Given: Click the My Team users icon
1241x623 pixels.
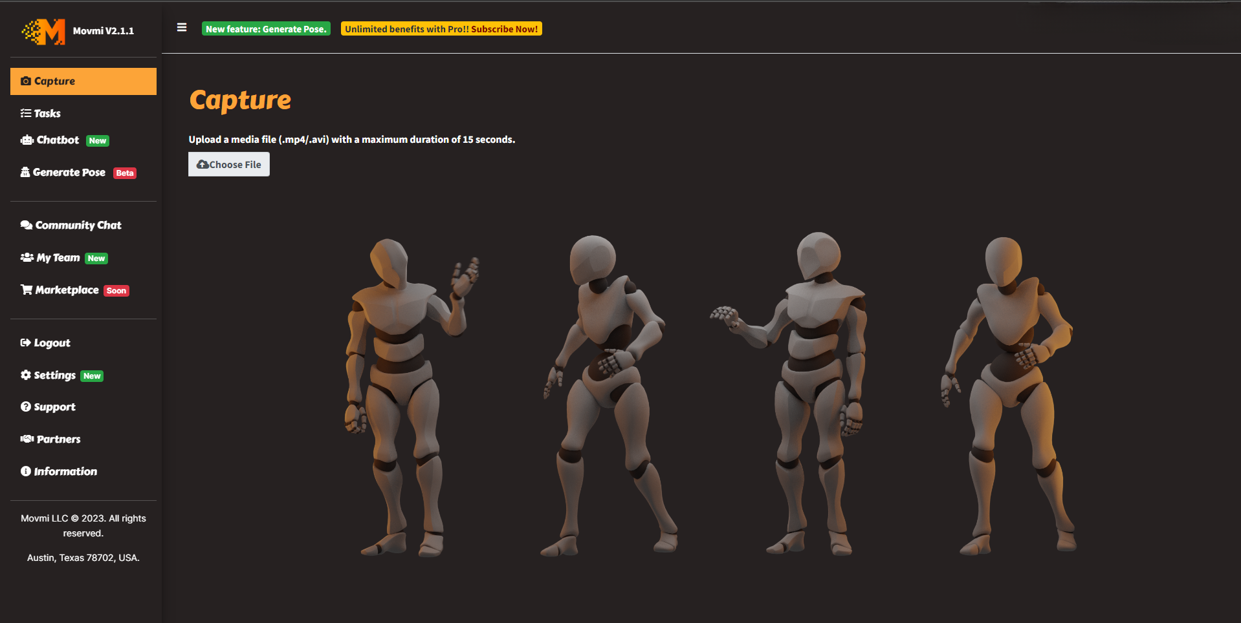Looking at the screenshot, I should (26, 257).
